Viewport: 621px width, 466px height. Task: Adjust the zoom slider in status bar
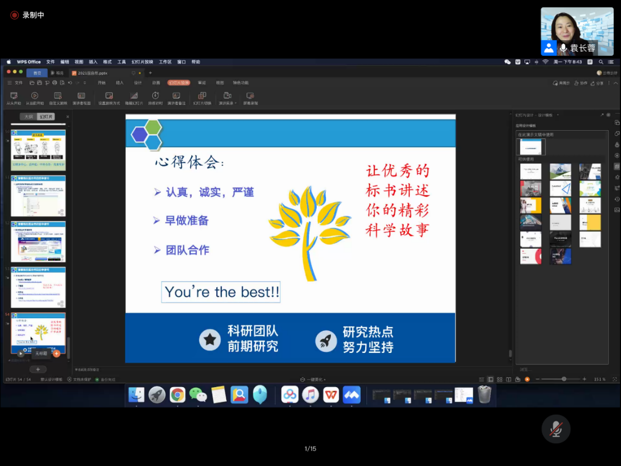coord(564,379)
